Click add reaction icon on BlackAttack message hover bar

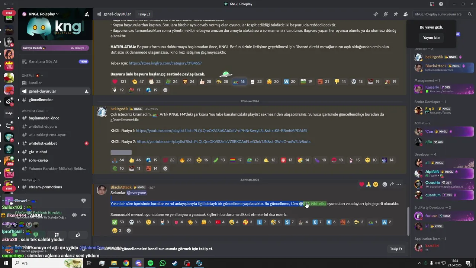385,184
